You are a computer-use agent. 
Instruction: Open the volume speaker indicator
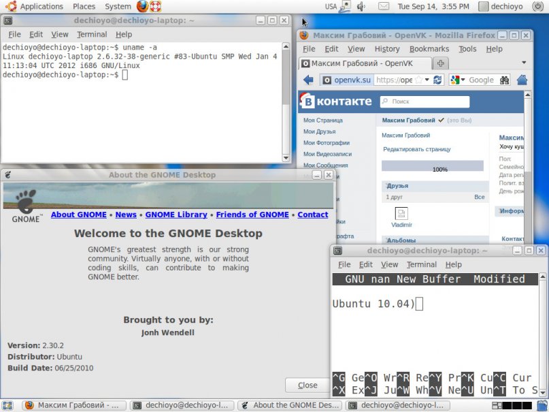[x=361, y=6]
